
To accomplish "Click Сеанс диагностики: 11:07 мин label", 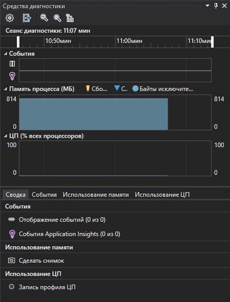I will [48, 31].
